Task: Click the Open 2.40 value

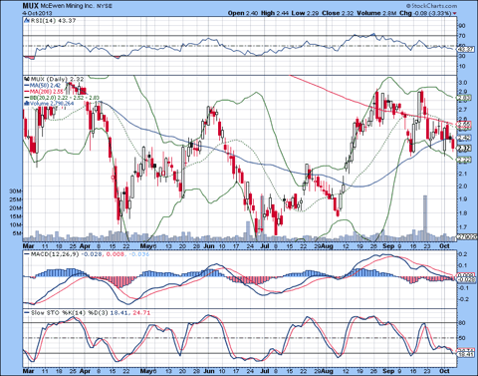Action: 243,13
